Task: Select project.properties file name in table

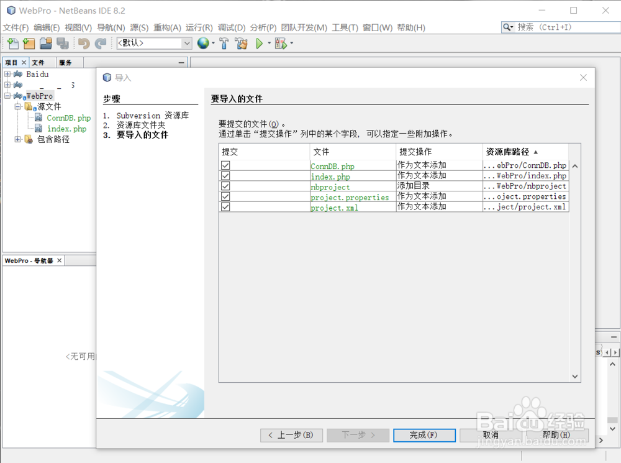Action: point(350,197)
